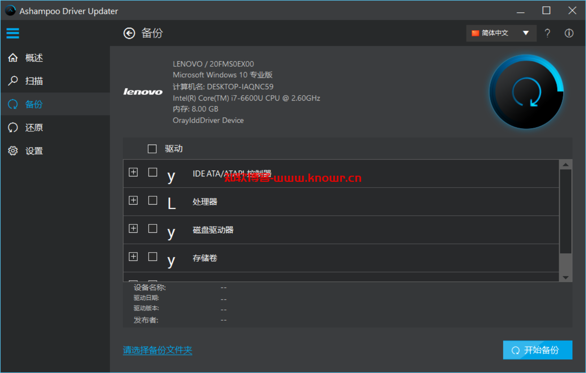Click the 设备名称 label
The image size is (586, 373).
[x=149, y=288]
